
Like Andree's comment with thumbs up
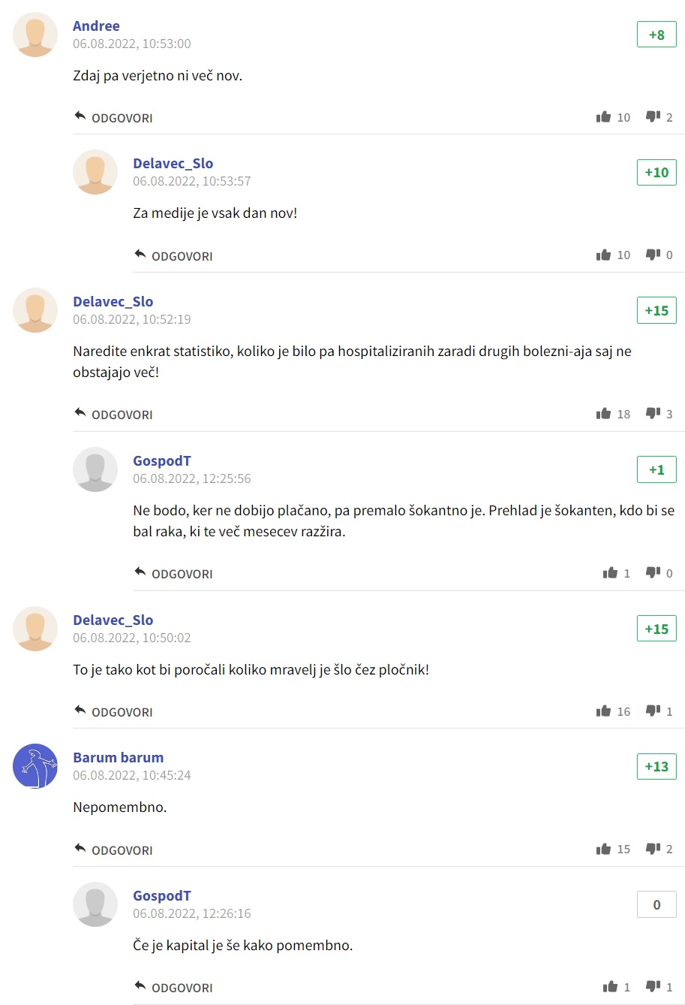coord(603,117)
